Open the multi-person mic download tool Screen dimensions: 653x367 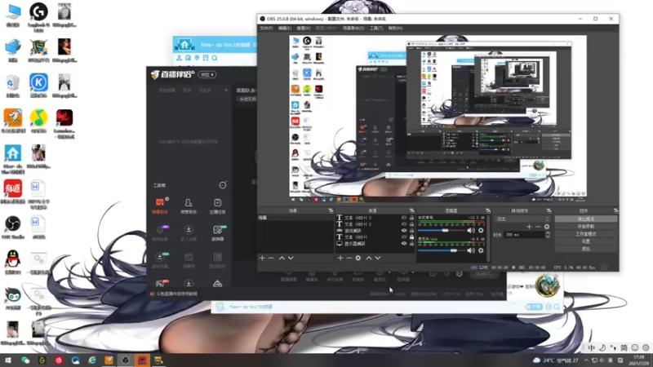coord(189,233)
